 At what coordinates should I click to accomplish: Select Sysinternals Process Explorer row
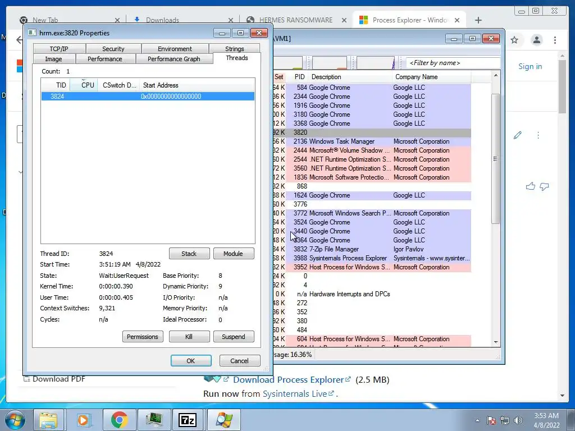[372, 258]
